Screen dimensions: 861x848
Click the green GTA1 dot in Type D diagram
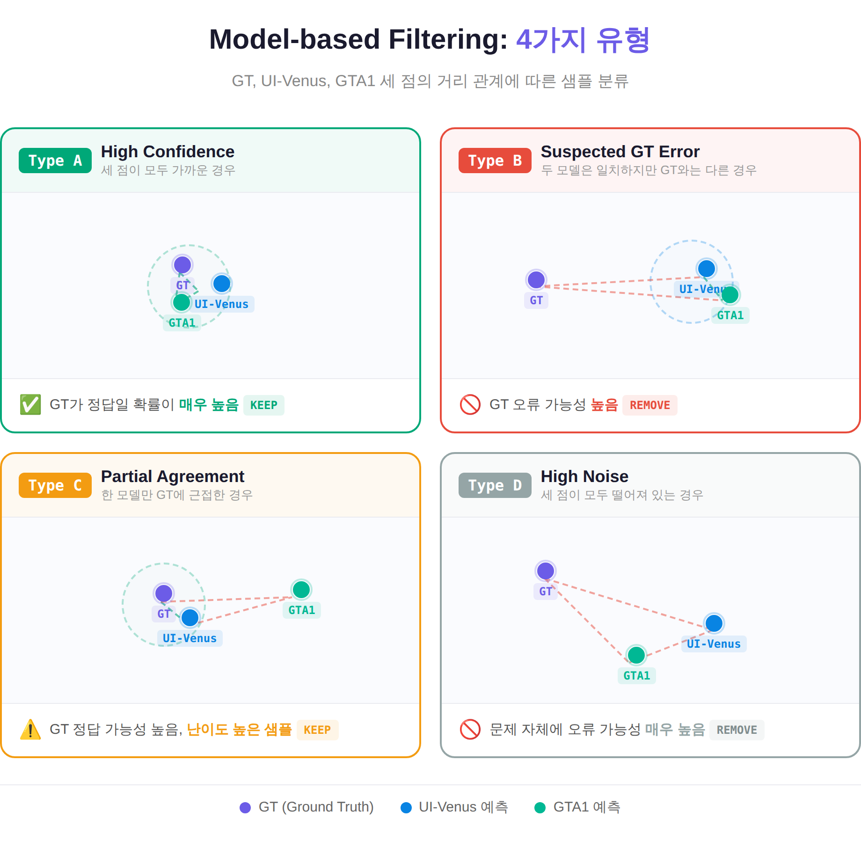(636, 655)
